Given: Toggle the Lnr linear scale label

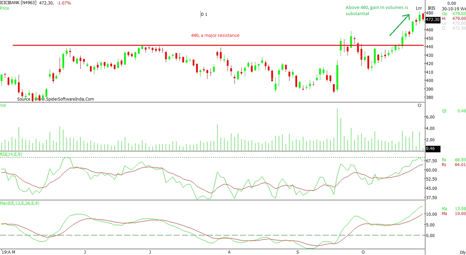Looking at the screenshot, I should click(x=419, y=8).
